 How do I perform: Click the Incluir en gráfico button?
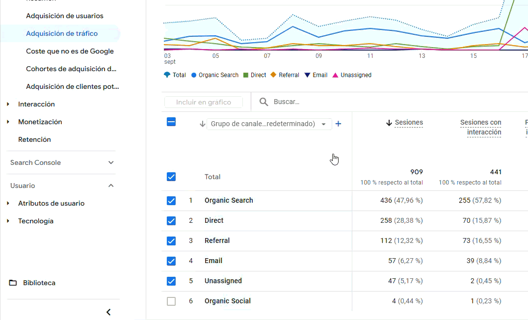204,102
